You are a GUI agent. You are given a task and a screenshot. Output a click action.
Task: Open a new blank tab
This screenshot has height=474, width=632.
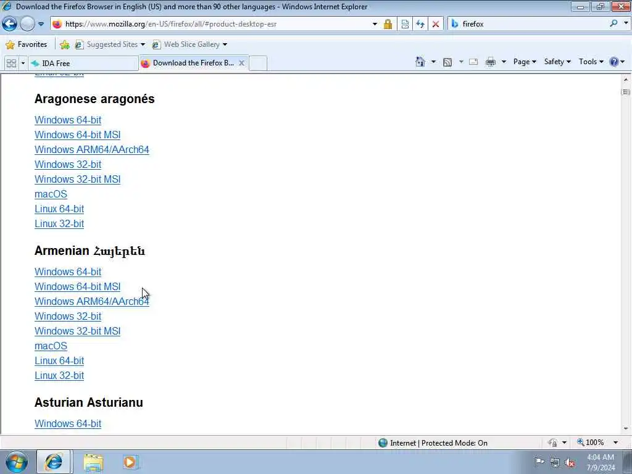pos(258,64)
